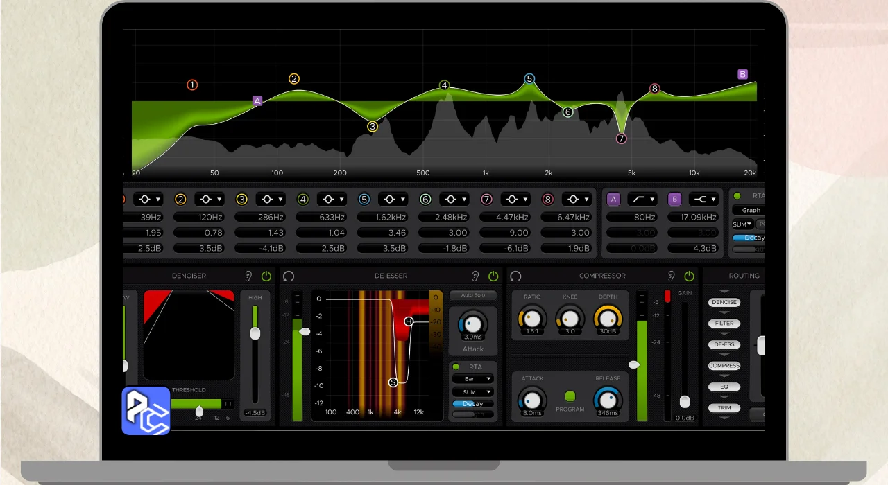The image size is (888, 485).
Task: Select EQ band node 8 on graph
Action: tap(654, 89)
